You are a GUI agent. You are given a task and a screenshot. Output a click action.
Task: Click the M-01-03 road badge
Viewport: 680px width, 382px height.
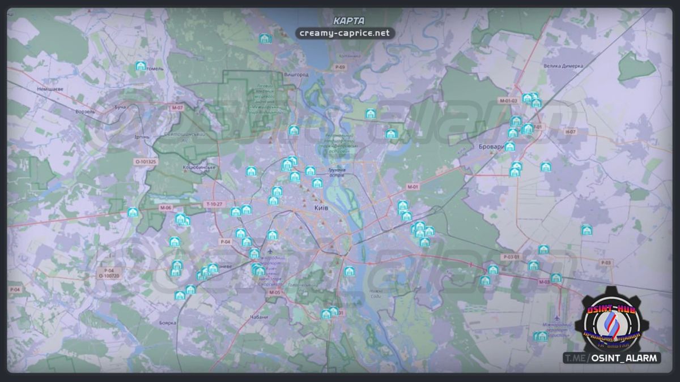(508, 101)
